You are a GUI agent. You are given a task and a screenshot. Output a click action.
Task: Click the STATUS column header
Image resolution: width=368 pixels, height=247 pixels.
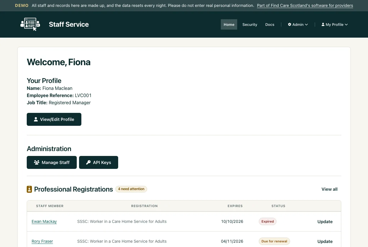(x=278, y=206)
